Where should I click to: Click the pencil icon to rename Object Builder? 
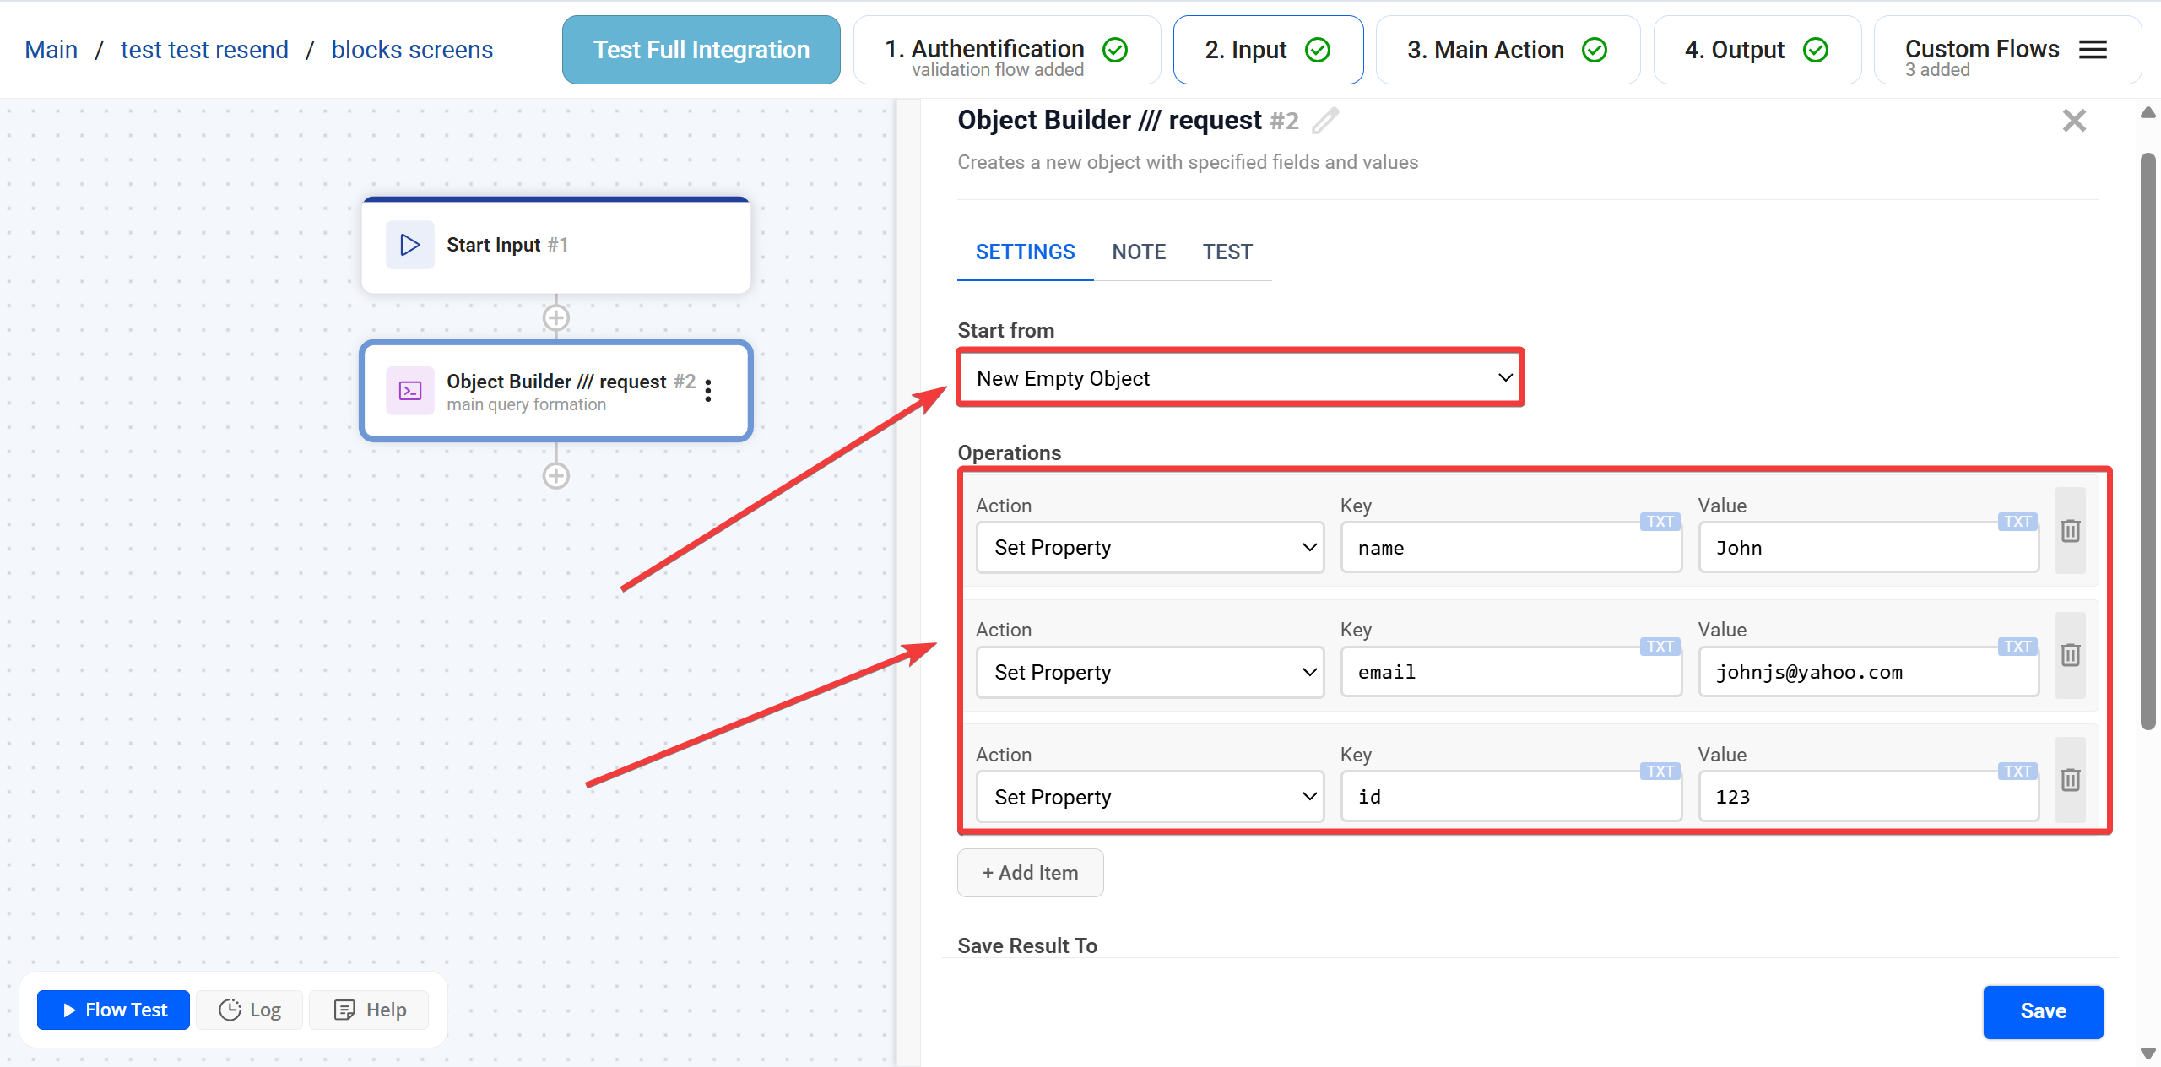1325,121
